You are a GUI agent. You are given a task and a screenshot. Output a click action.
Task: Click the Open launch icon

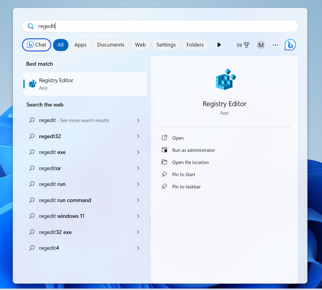point(164,138)
